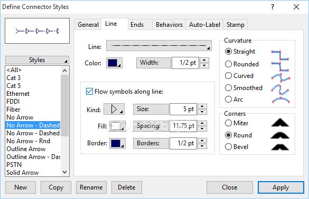
Task: Decrease the Borders value
Action: tap(202, 146)
